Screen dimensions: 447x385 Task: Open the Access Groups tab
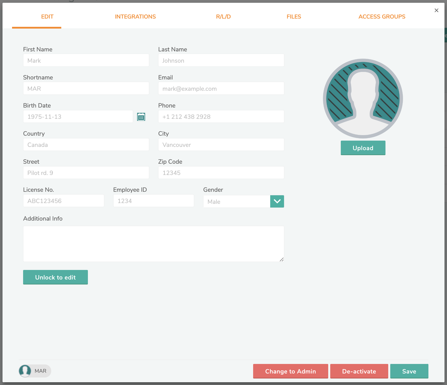click(382, 17)
